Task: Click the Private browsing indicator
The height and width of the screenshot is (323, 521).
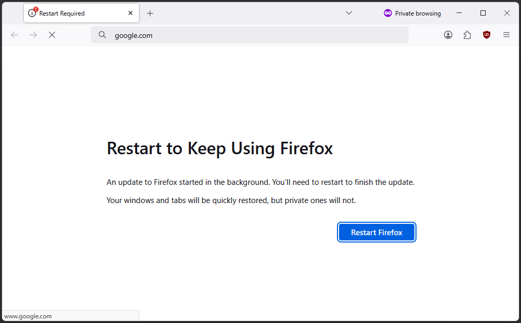Action: coord(412,14)
